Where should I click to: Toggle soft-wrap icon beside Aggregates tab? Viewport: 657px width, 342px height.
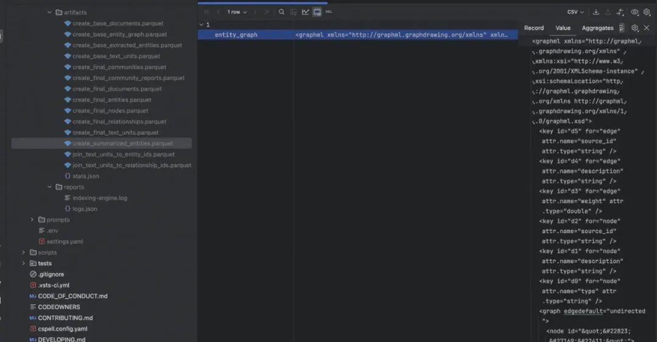pyautogui.click(x=621, y=28)
